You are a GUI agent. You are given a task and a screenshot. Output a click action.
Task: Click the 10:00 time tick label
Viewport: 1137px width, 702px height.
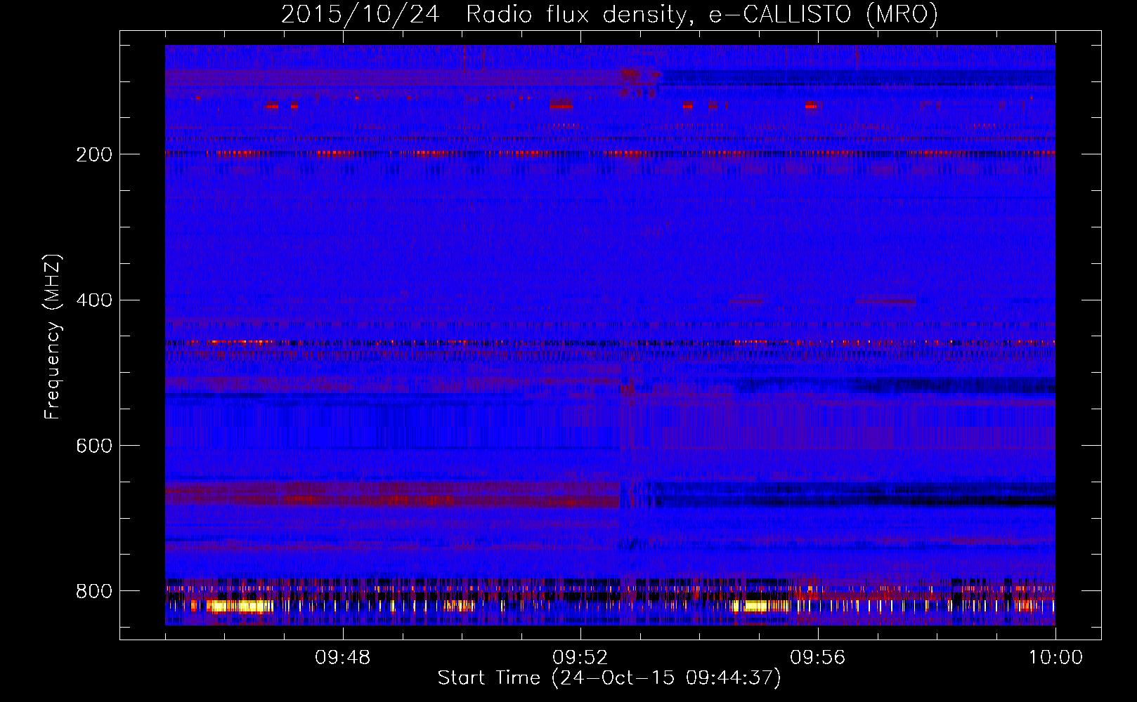(1055, 658)
